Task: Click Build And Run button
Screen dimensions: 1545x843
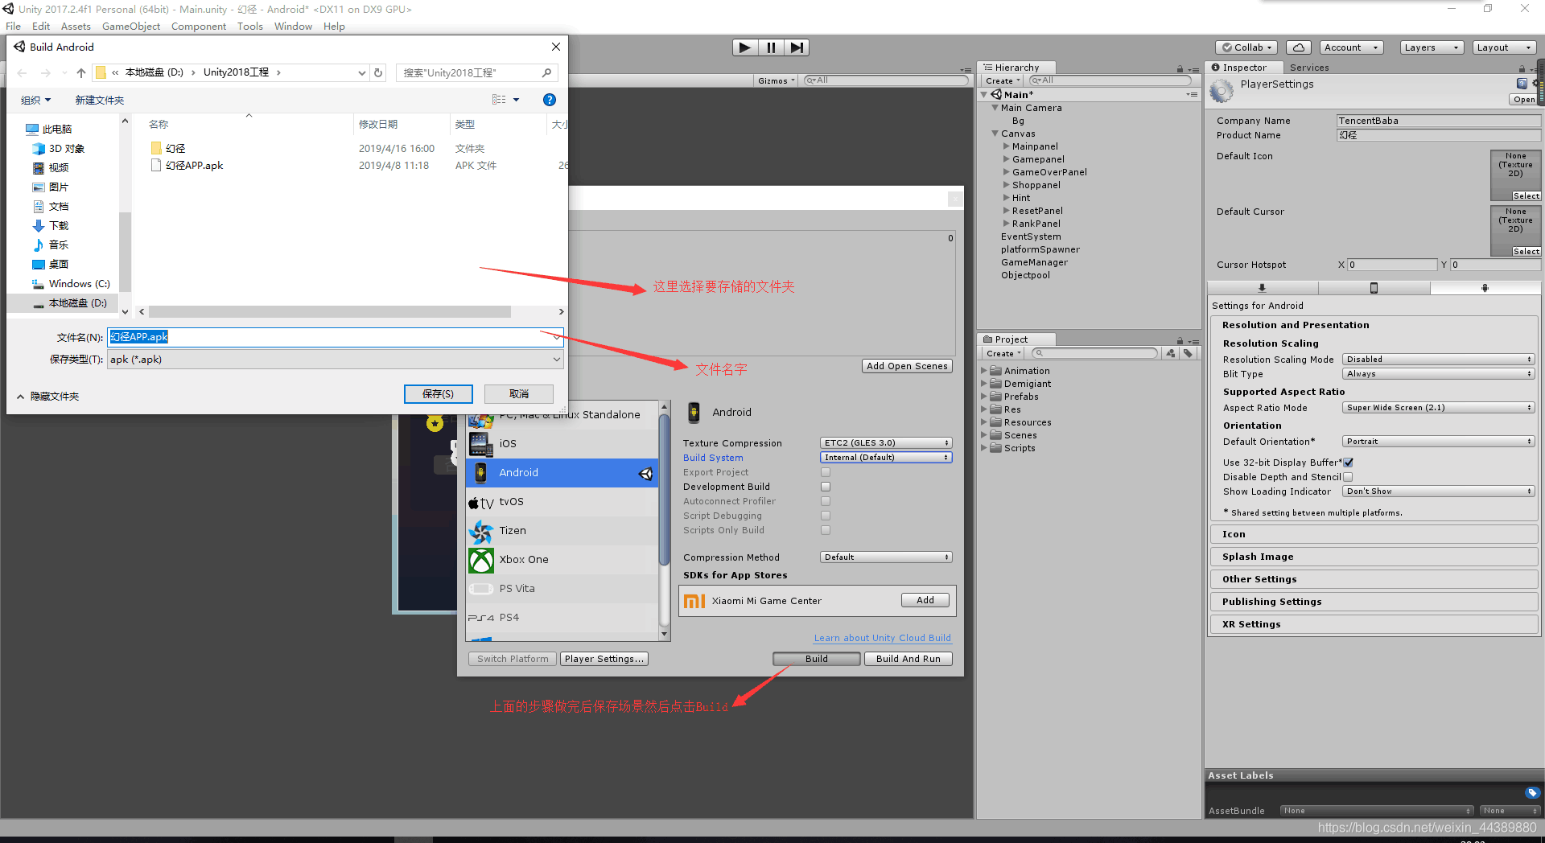Action: 908,659
